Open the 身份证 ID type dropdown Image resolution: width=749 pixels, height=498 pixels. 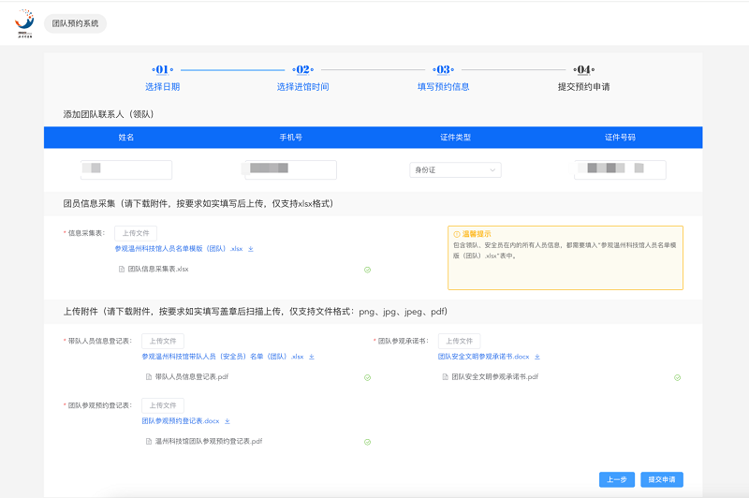tap(455, 170)
